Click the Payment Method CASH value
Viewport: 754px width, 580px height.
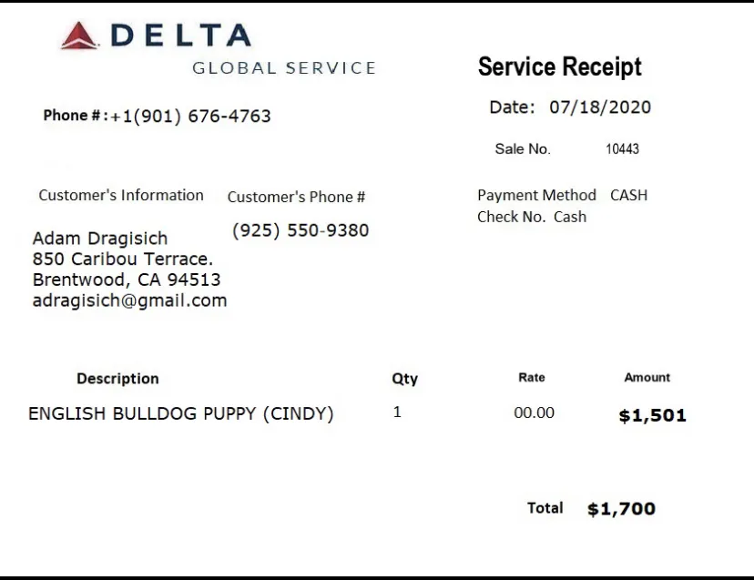pos(628,195)
